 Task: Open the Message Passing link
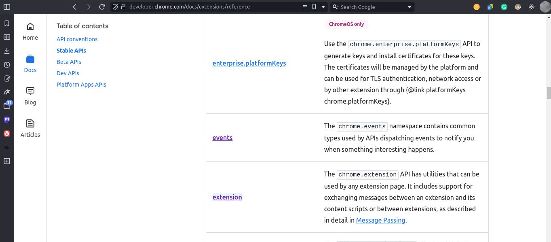click(x=380, y=220)
